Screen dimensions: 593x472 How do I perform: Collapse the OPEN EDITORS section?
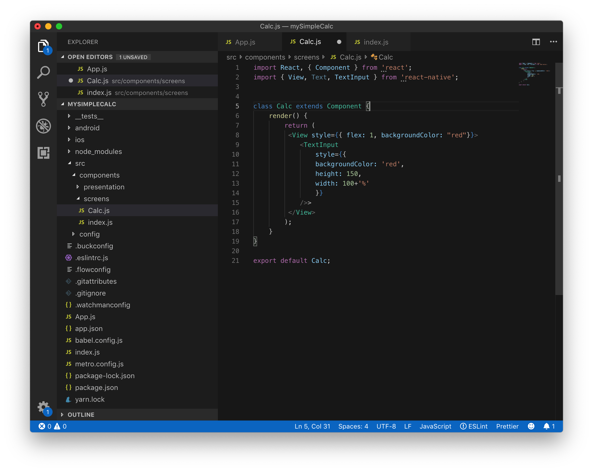pos(90,57)
